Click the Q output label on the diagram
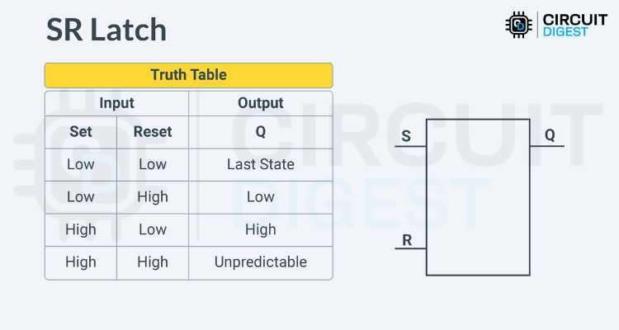619x330 pixels. (550, 135)
